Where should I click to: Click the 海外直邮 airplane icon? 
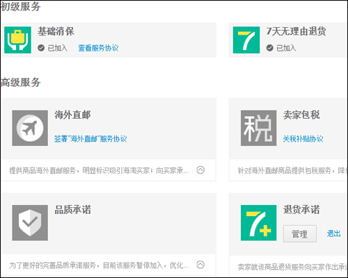tap(30, 128)
